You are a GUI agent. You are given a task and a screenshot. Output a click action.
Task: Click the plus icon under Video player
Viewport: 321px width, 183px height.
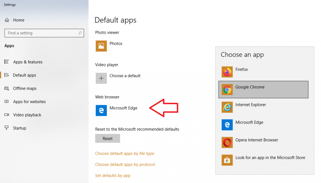101,78
